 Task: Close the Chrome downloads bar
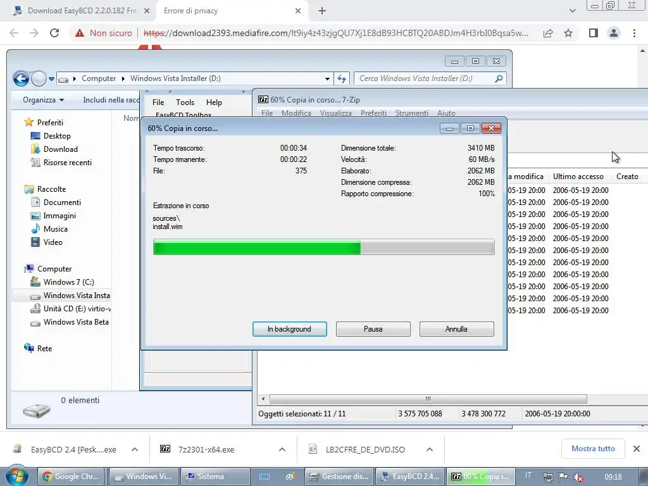click(x=637, y=449)
